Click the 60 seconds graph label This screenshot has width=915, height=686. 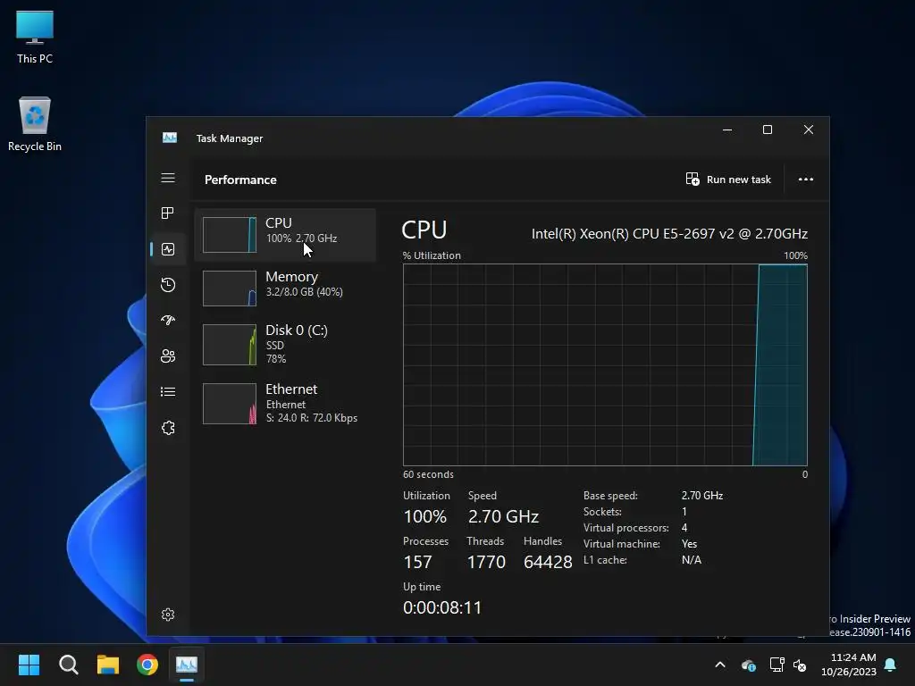tap(428, 474)
